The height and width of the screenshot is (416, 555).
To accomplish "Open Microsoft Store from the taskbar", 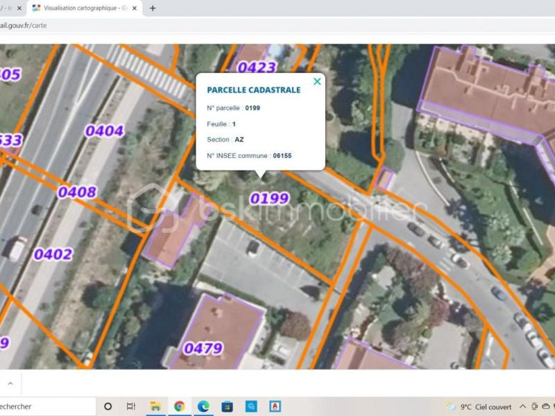I will tap(227, 406).
